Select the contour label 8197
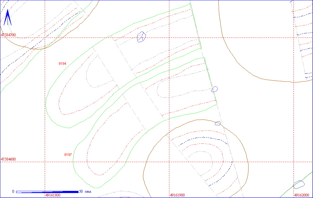 68,155
